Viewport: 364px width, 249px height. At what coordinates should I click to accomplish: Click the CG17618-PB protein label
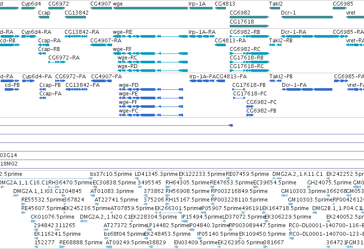[x=249, y=85]
